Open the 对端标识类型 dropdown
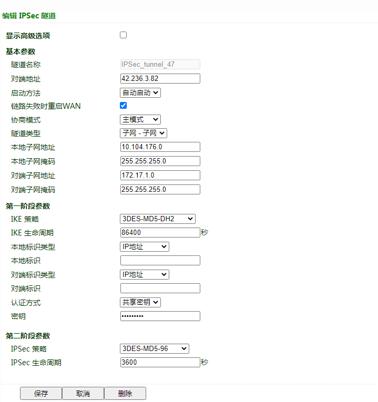Viewport: 378px width, 402px height. tap(145, 275)
